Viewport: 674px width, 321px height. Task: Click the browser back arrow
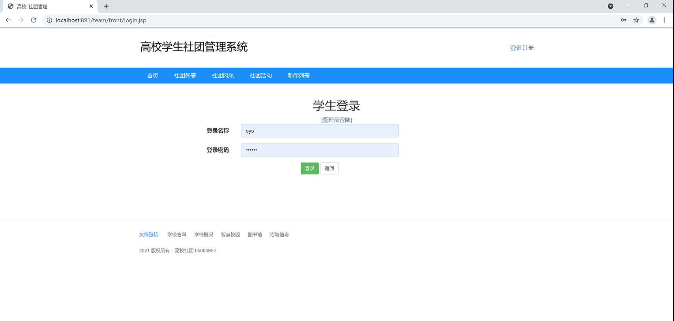click(8, 20)
